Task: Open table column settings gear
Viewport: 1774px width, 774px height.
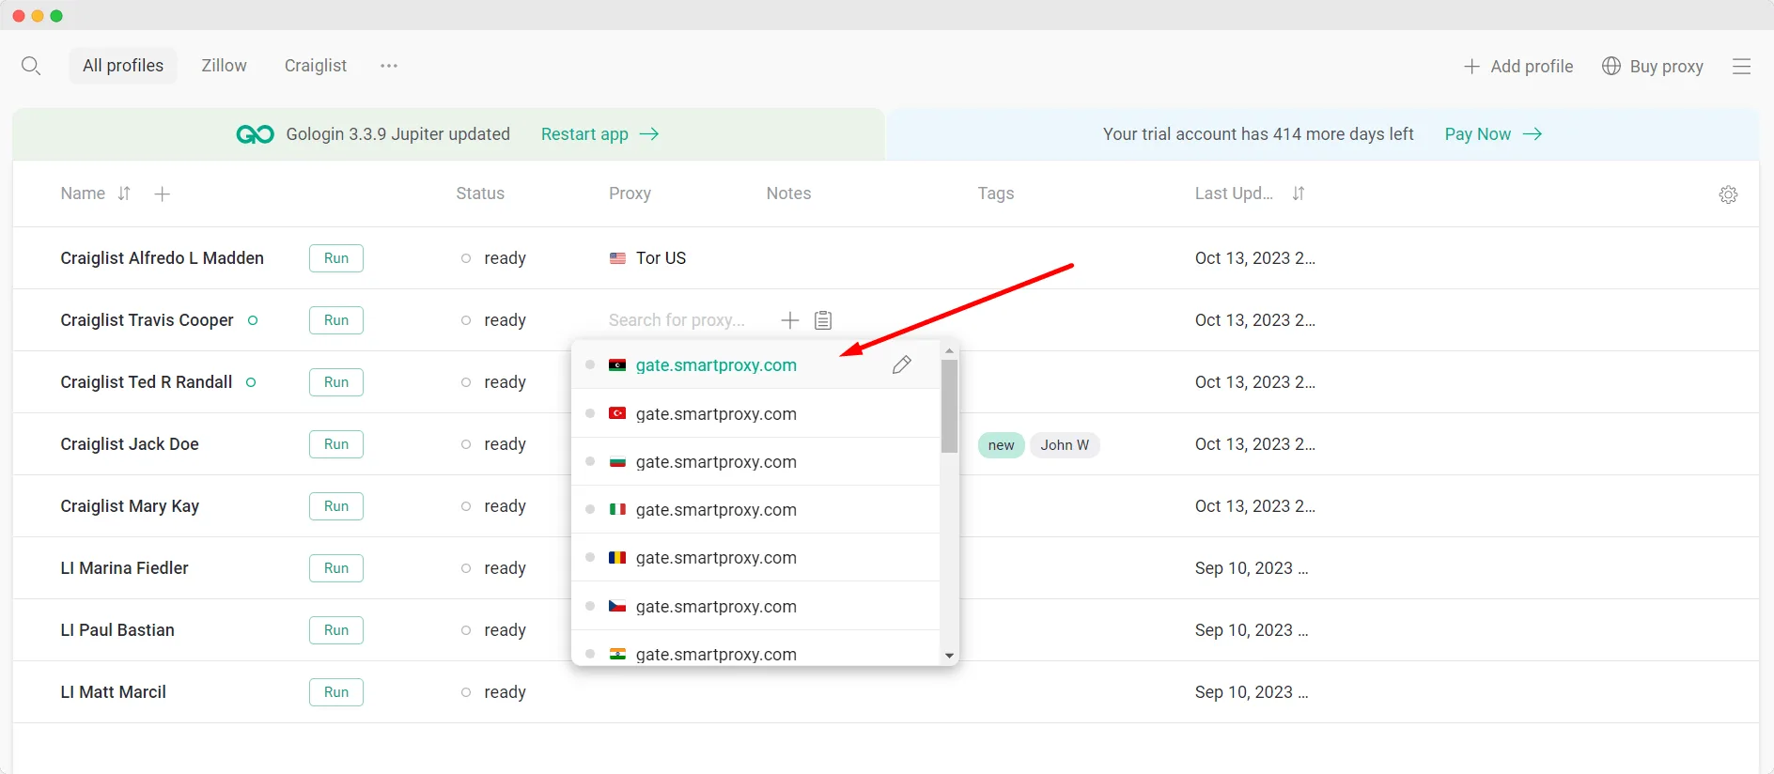Action: (x=1728, y=194)
